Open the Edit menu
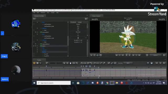Viewport: 168px width, 94px height. click(38, 13)
